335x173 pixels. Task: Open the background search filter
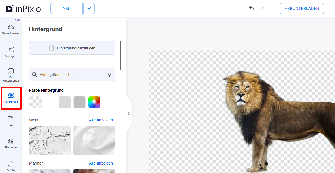(x=109, y=75)
